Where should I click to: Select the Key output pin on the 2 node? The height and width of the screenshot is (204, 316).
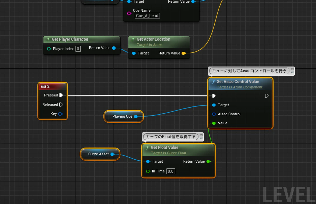(x=60, y=114)
